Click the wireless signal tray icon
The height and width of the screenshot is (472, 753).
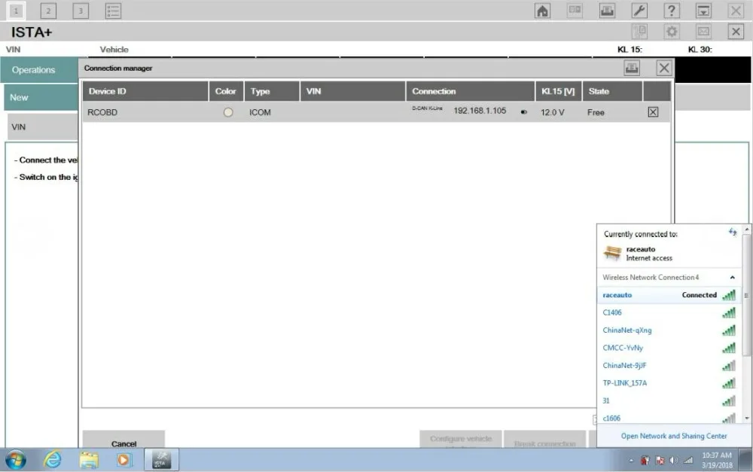tap(688, 461)
